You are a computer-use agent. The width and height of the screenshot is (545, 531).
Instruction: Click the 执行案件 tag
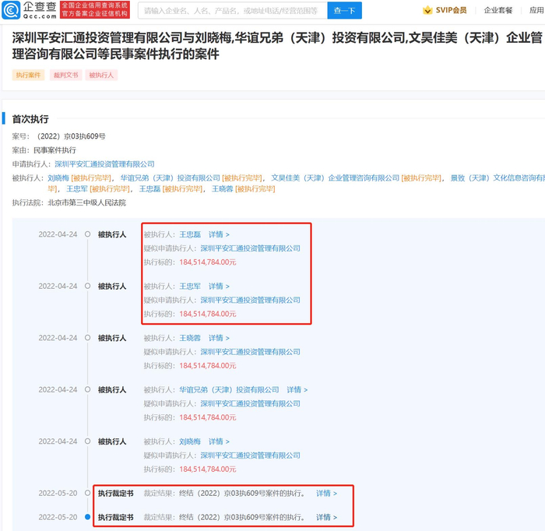pyautogui.click(x=28, y=75)
